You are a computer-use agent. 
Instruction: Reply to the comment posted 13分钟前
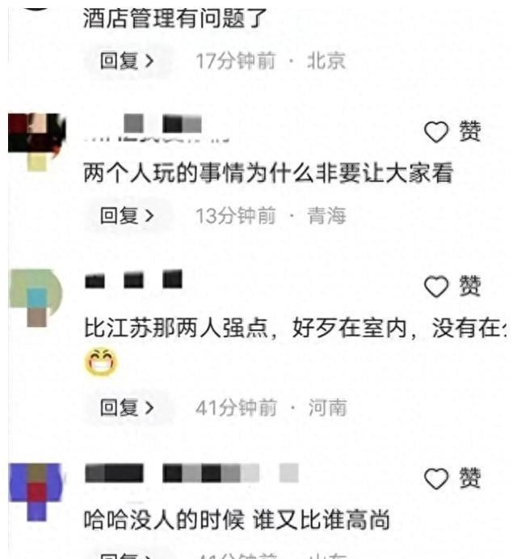click(128, 216)
